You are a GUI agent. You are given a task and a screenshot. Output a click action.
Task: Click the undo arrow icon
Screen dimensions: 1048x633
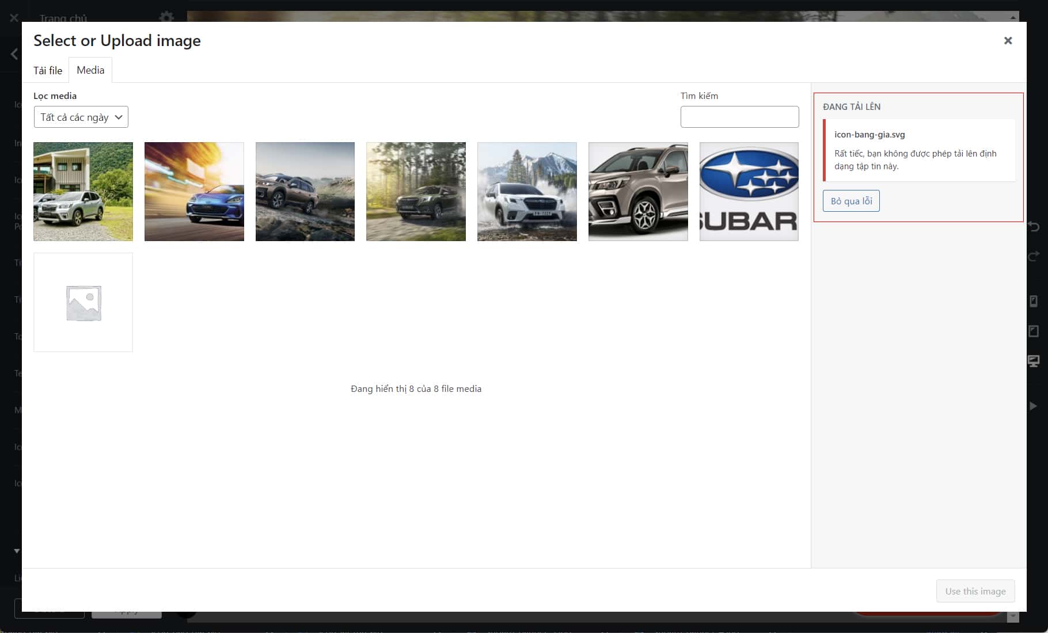[x=1034, y=227]
